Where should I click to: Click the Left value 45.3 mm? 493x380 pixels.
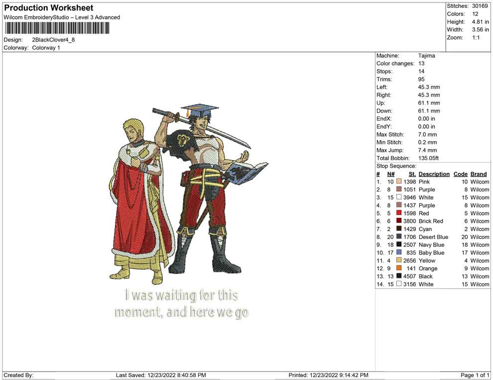pos(429,87)
